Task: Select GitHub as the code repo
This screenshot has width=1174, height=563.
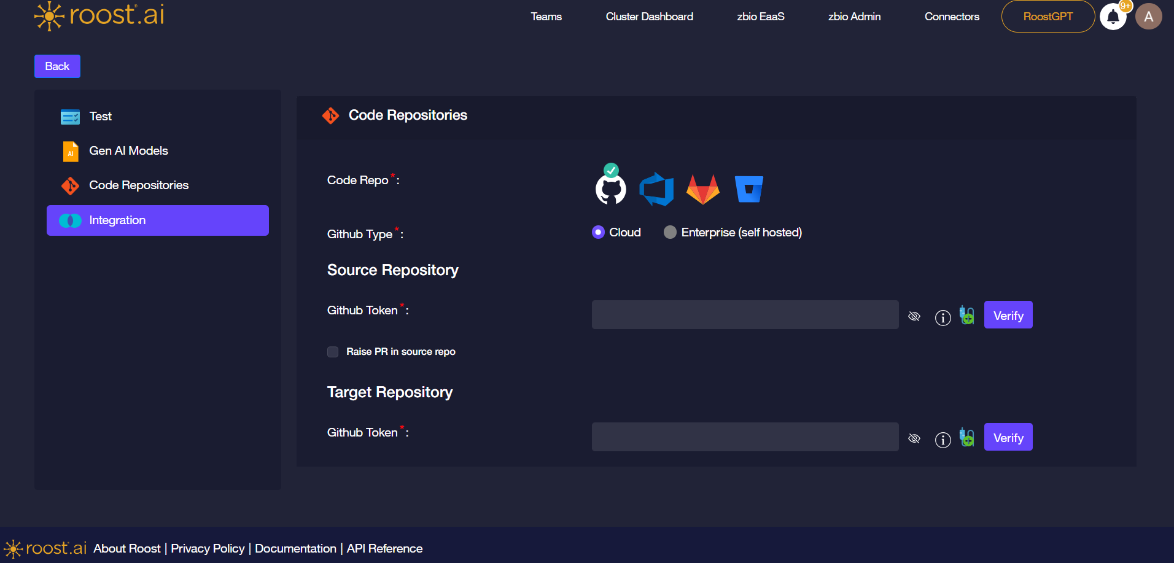Action: click(610, 189)
